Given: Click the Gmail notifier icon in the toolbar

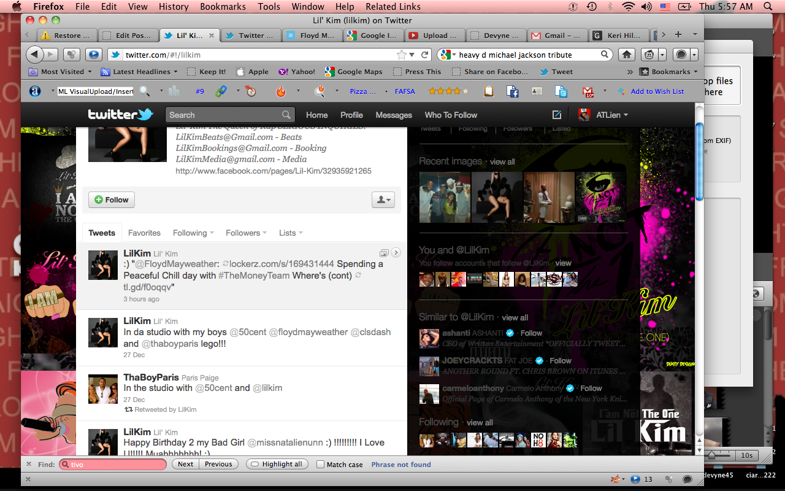Looking at the screenshot, I should [588, 91].
